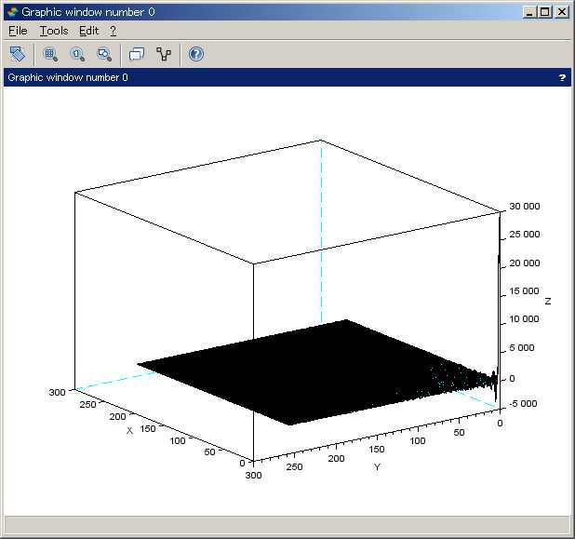Screen dimensions: 575x539
Task: Open the ? help menu
Action: [113, 31]
